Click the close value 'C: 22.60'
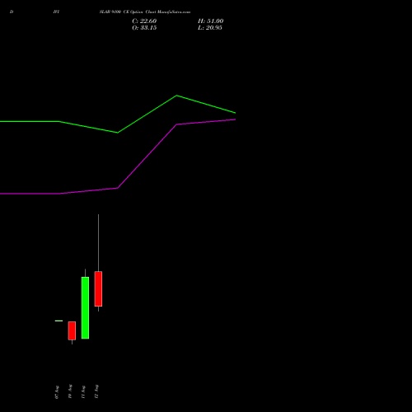Screen dimensions: 412x412 pos(144,21)
